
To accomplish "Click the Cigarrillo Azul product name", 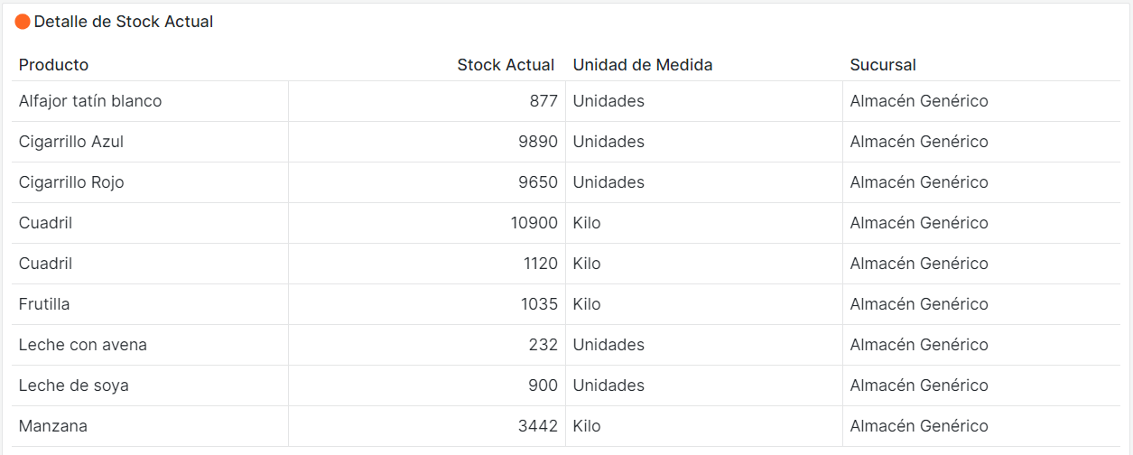I will pos(71,142).
